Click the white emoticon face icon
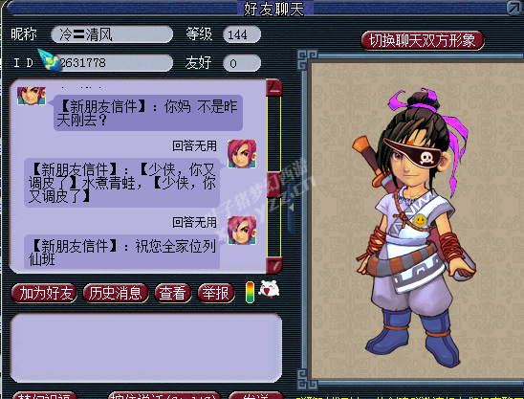Image resolution: width=524 pixels, height=399 pixels. click(x=270, y=289)
